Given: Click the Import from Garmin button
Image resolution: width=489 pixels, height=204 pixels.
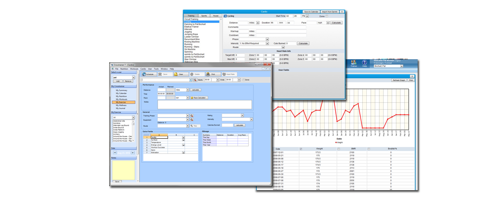Looking at the screenshot, I should click(x=330, y=12).
